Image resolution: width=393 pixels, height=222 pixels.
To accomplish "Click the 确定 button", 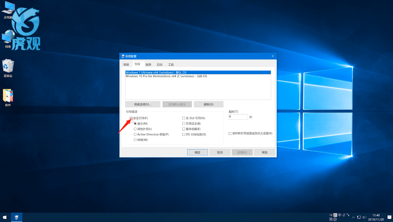I will 197,152.
